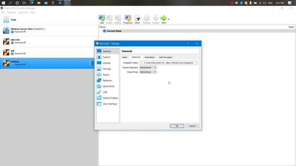The image size is (296, 166).
Task: Click Cancel in the settings dialog
Action: point(192,126)
